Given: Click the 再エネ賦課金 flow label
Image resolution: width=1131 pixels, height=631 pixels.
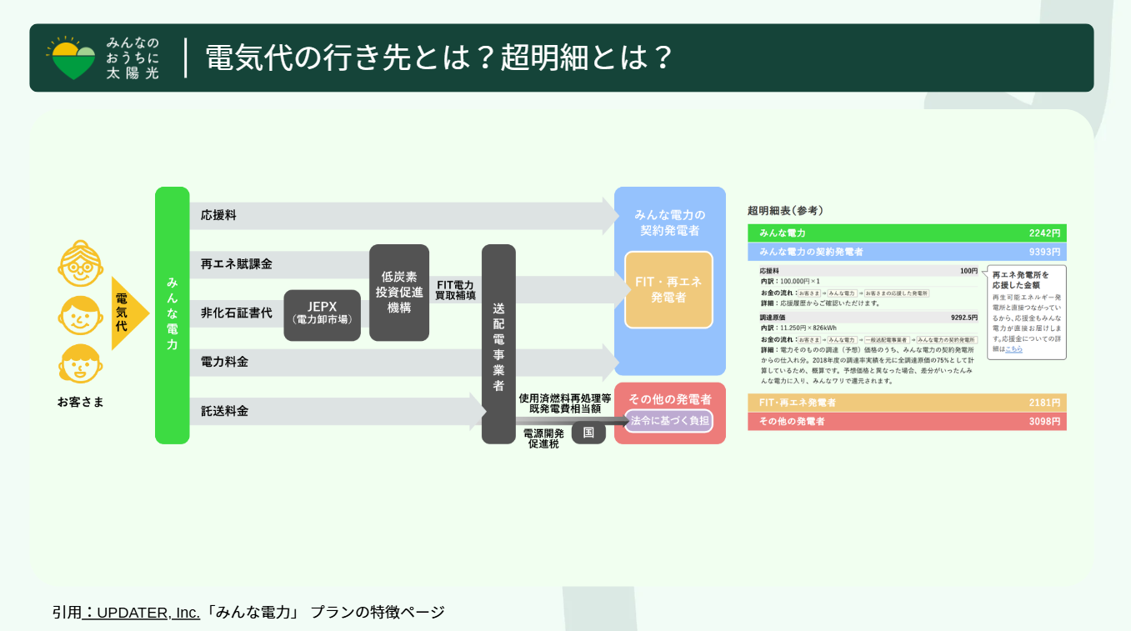Looking at the screenshot, I should (236, 264).
